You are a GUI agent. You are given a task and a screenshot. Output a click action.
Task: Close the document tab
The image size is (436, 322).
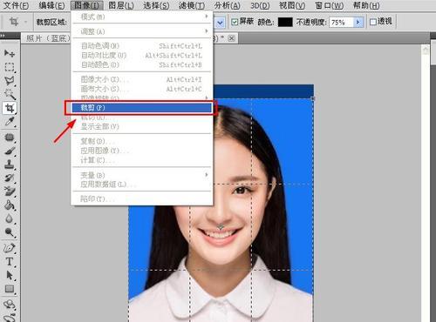point(231,38)
